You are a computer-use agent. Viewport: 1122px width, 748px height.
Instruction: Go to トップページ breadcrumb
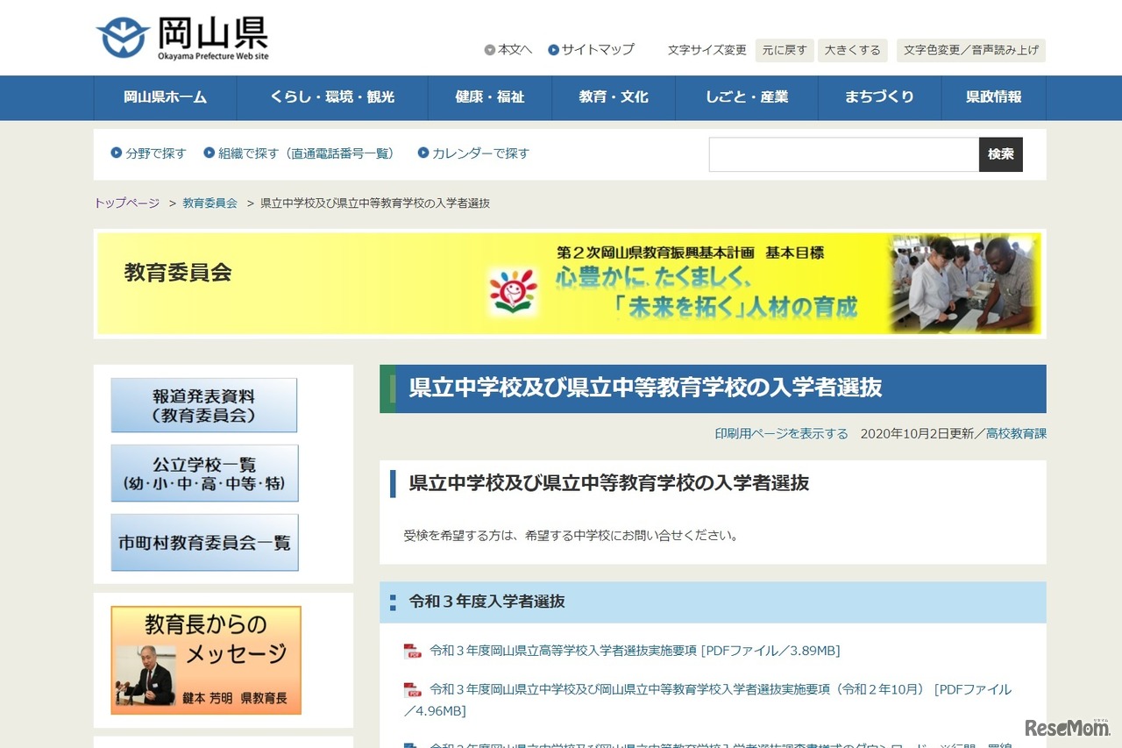(127, 203)
